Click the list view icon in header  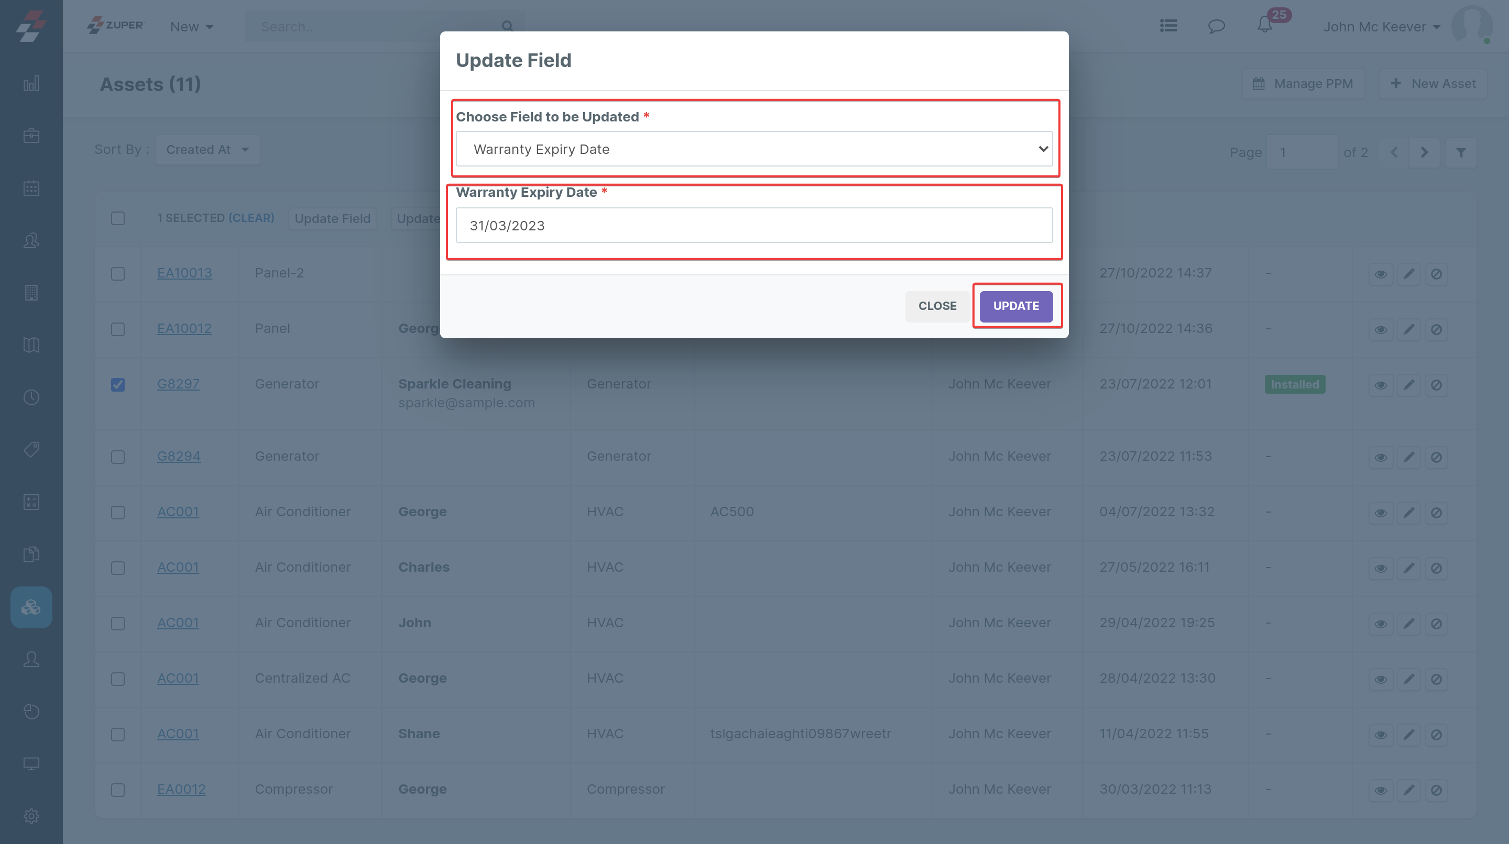click(x=1168, y=26)
